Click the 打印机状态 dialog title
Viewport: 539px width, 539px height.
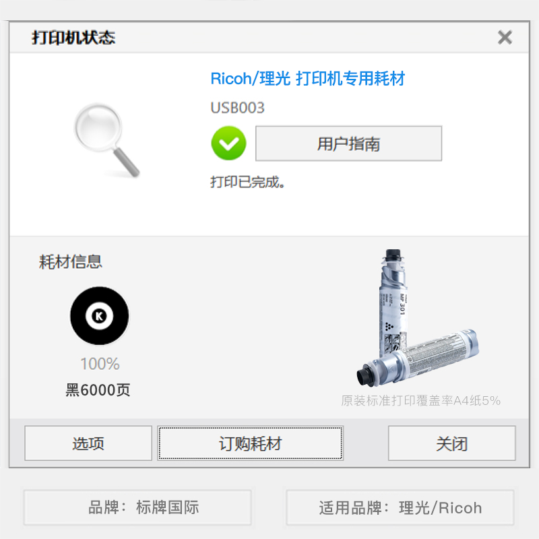[73, 38]
